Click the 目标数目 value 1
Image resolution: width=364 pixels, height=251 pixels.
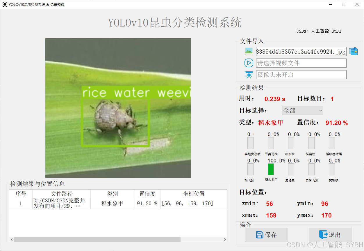pyautogui.click(x=332, y=99)
